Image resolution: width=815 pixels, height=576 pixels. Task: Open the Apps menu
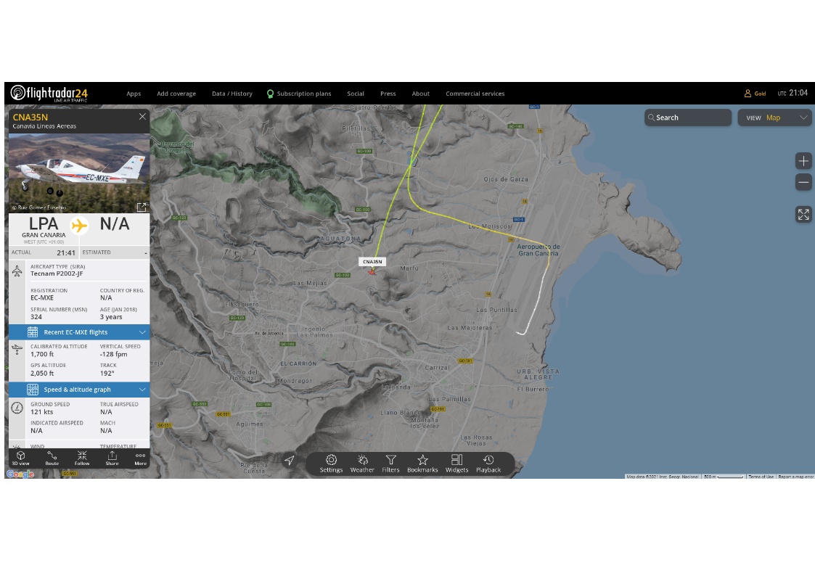point(134,94)
